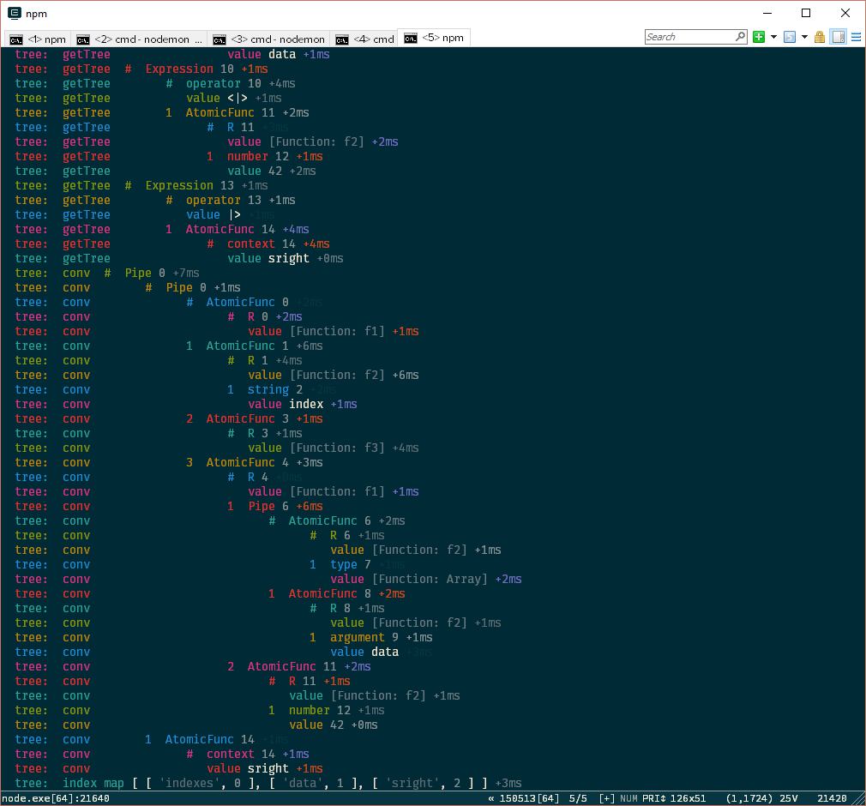This screenshot has width=866, height=806.
Task: Toggle the scrollbar visibility toolbar button
Action: (838, 37)
